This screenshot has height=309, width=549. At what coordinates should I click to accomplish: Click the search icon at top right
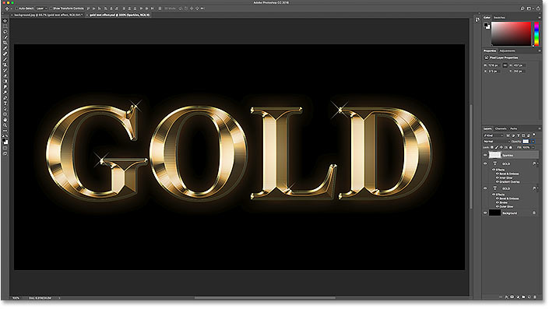[x=522, y=9]
